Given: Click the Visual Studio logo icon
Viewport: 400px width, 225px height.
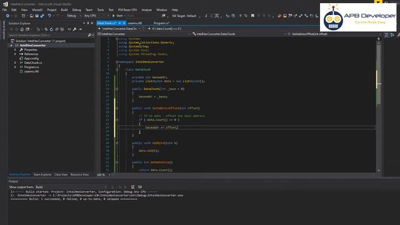Looking at the screenshot, I should tap(6, 4).
